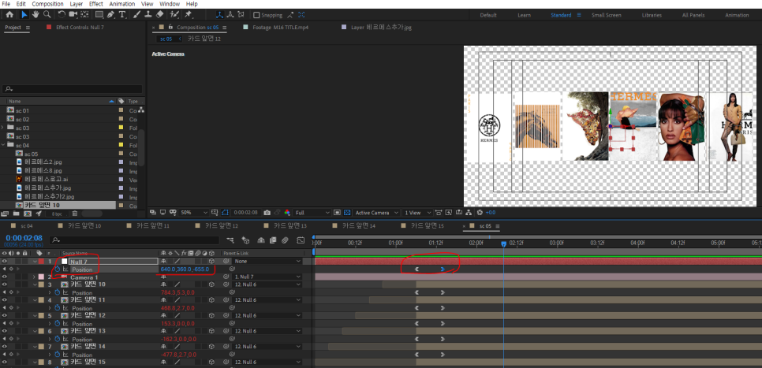
Task: Select the Eraser tool
Action: pos(159,14)
